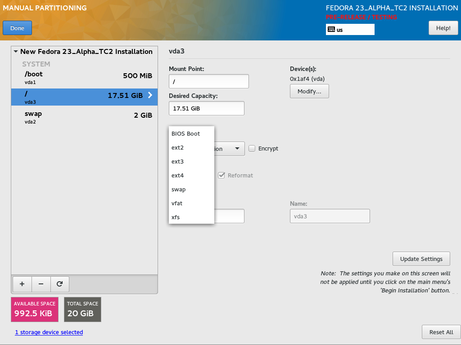Click the vda3 heading on right pane

click(x=176, y=51)
